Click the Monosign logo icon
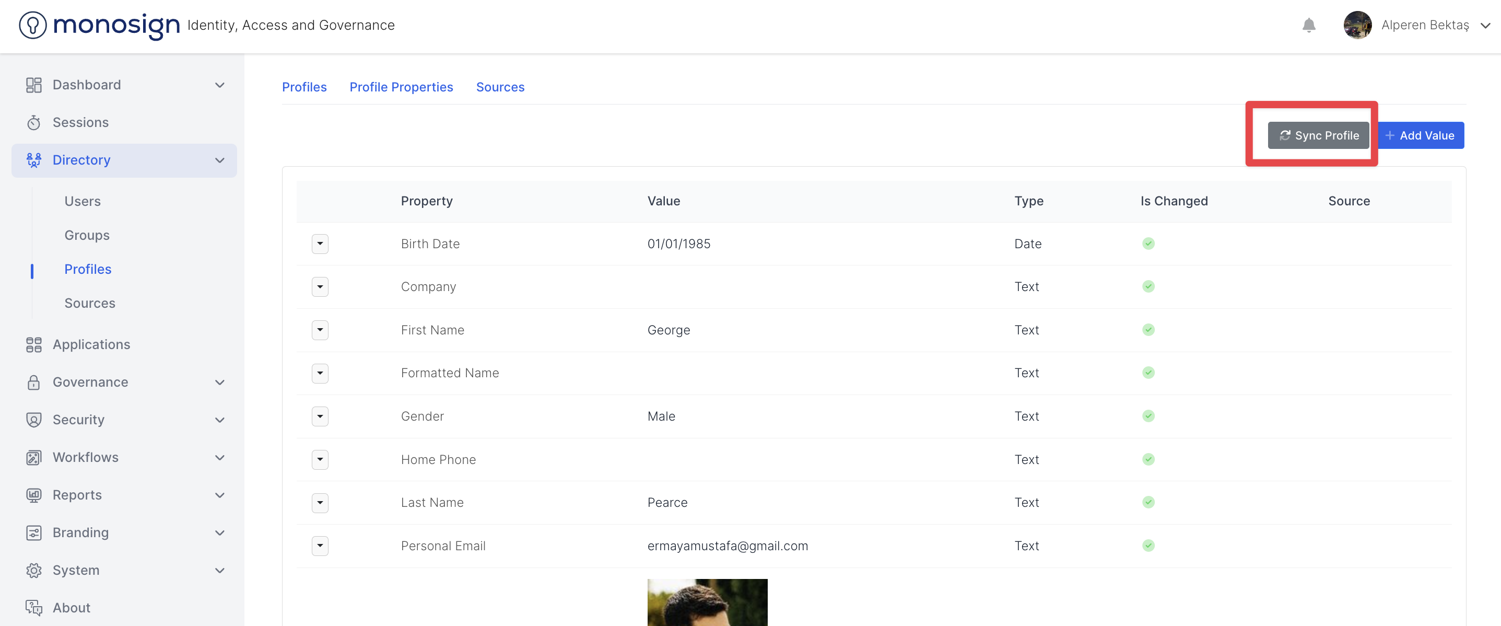This screenshot has height=626, width=1501. 32,25
